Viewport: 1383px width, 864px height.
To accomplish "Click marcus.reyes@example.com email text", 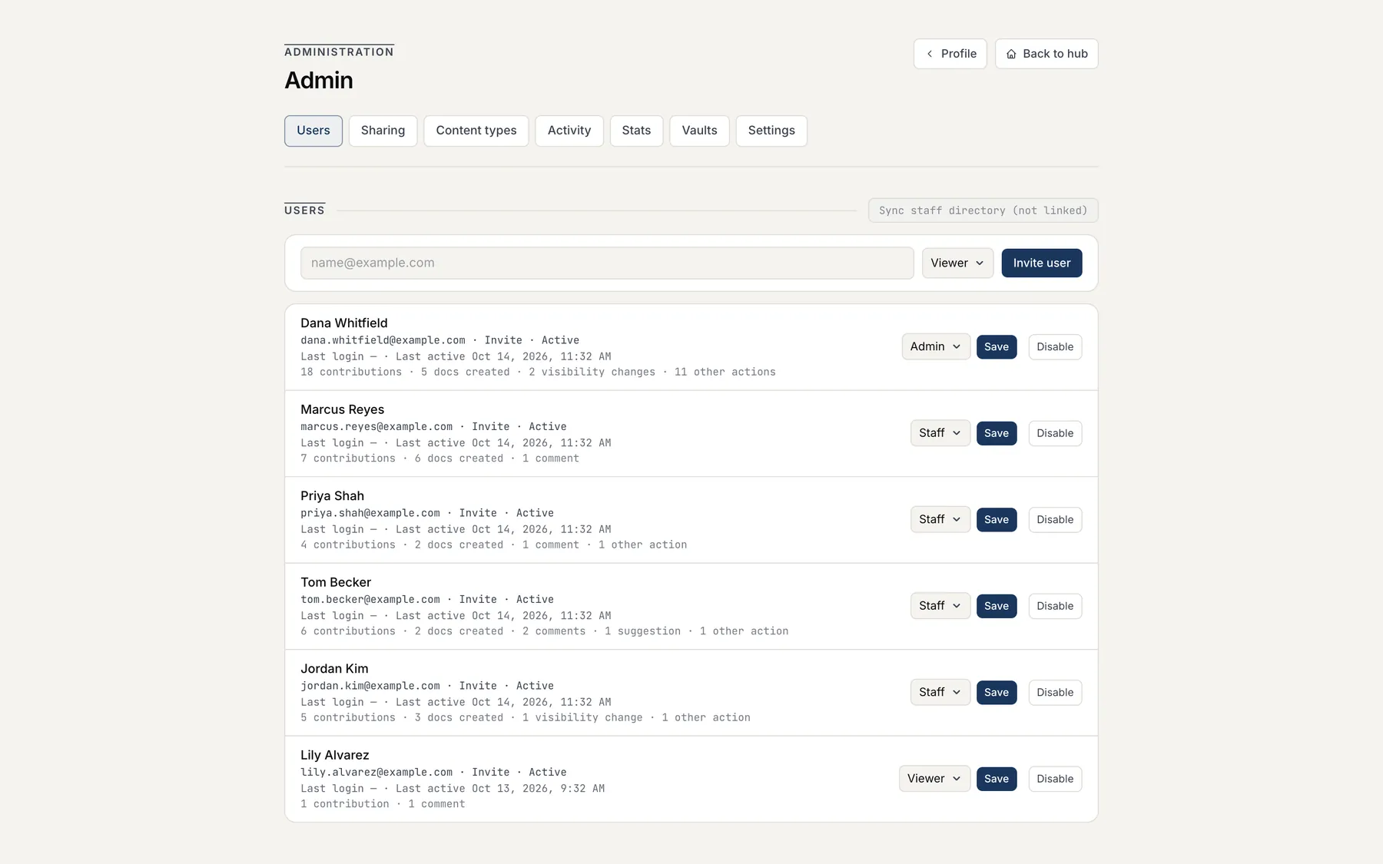I will coord(376,427).
